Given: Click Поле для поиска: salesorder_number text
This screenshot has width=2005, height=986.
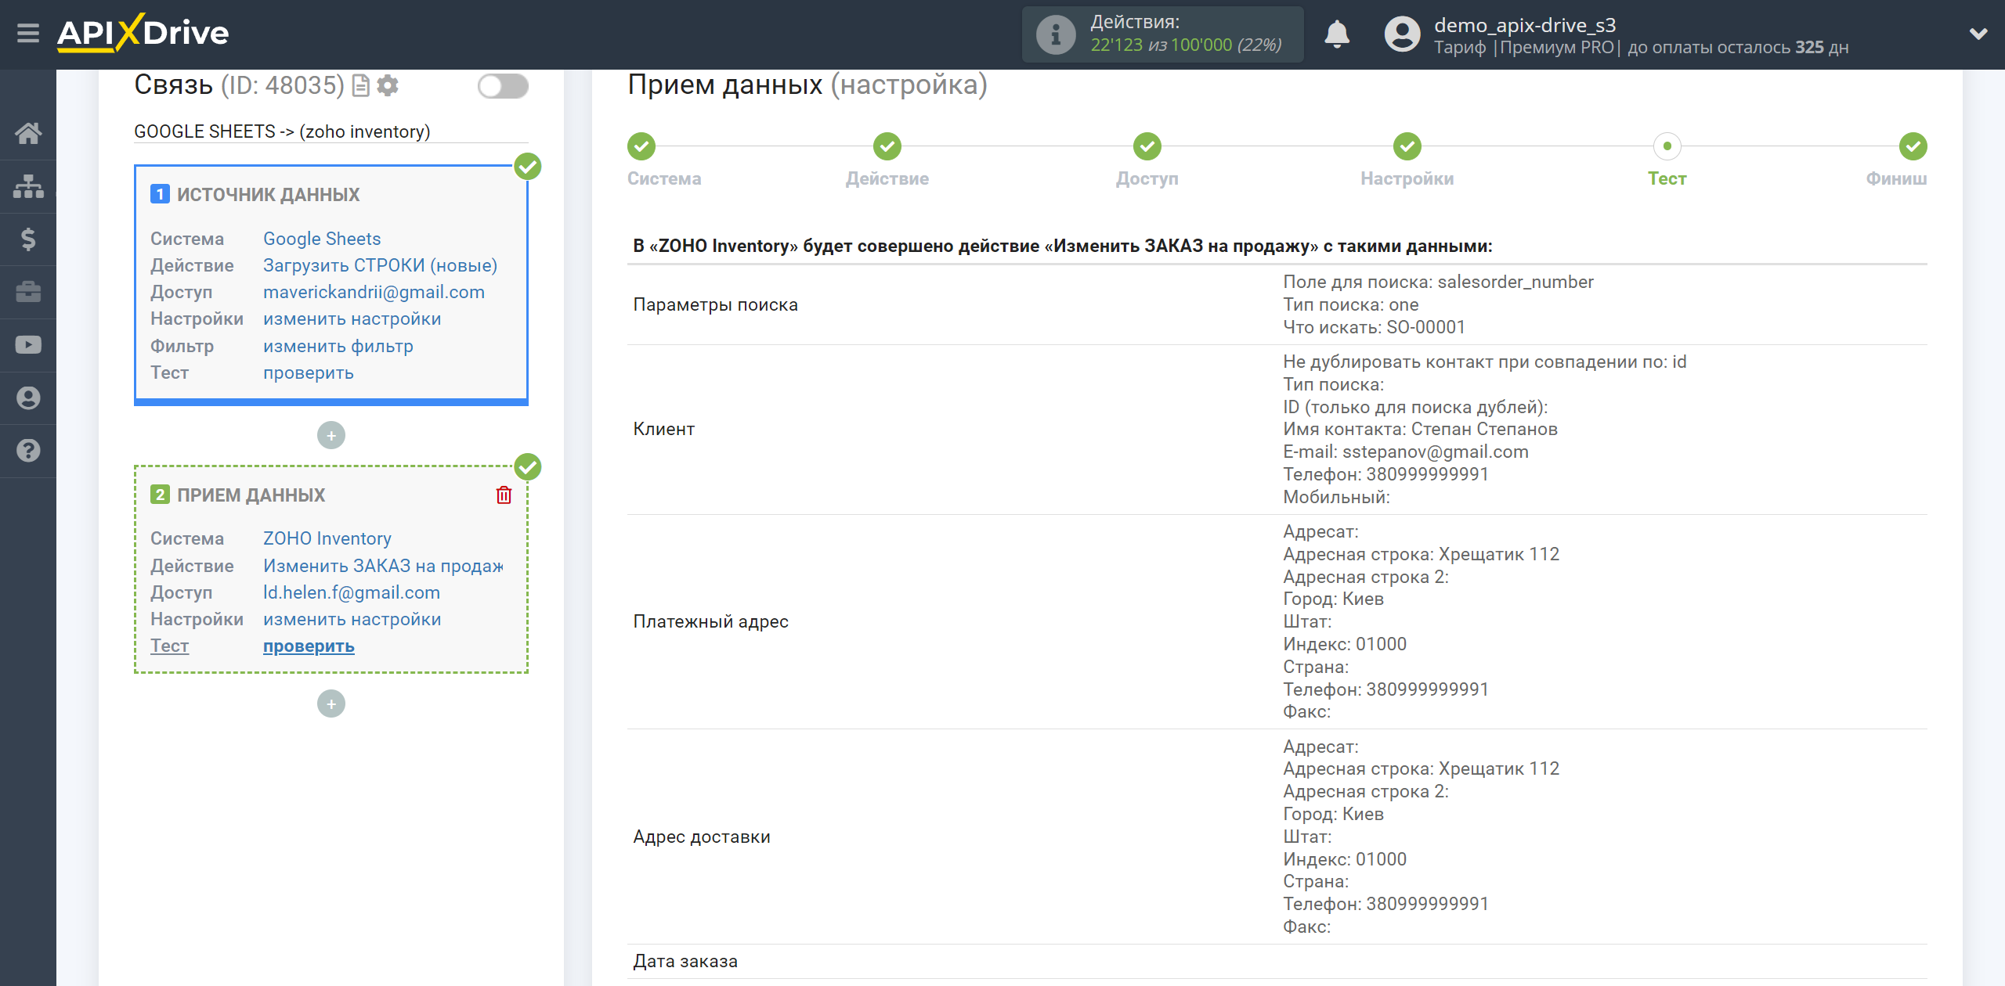Looking at the screenshot, I should (x=1438, y=282).
